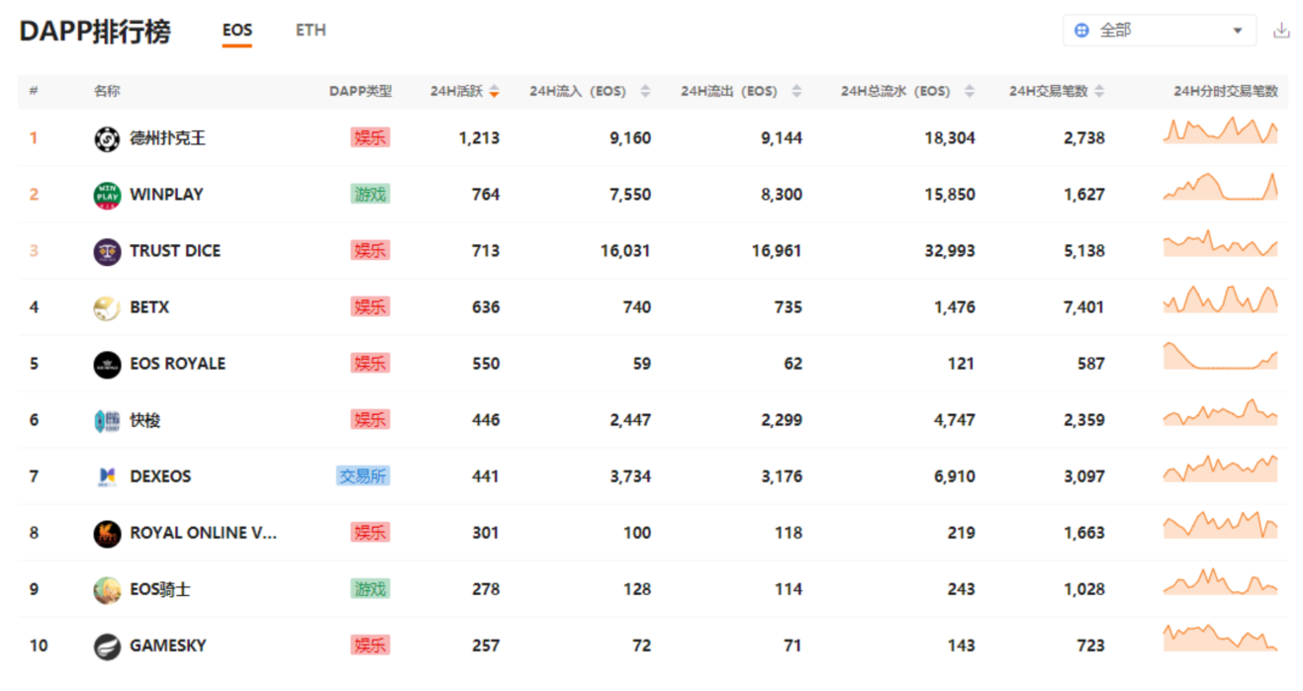Click GAMESKY 24H transaction sparkline chart
1303x691 pixels.
pyautogui.click(x=1221, y=638)
